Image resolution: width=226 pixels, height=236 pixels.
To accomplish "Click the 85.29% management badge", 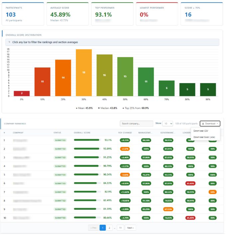I will 146,209.
